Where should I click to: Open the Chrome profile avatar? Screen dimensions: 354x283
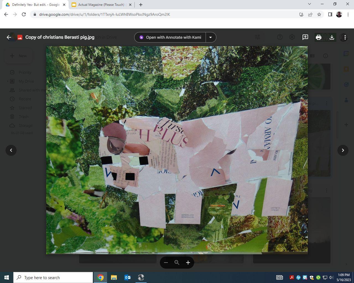pos(339,14)
